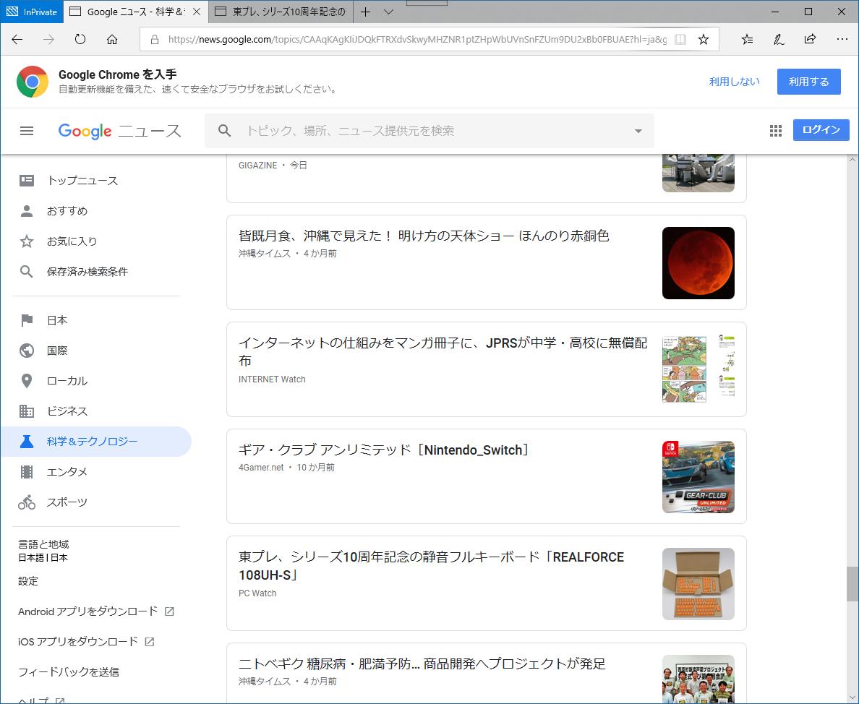Click フィードバックを送信
This screenshot has height=704, width=859.
[69, 671]
